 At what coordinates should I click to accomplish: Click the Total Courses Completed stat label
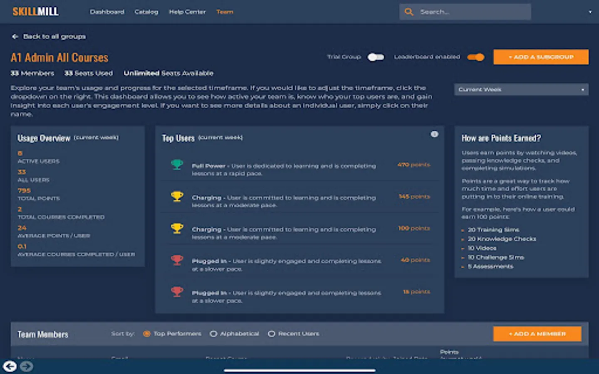click(x=61, y=217)
